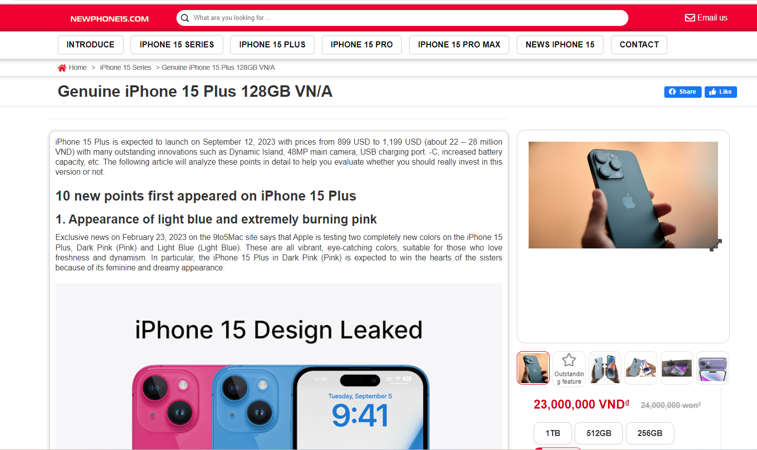The height and width of the screenshot is (450, 757).
Task: Select the purple iPhone thumbnail
Action: click(x=713, y=368)
